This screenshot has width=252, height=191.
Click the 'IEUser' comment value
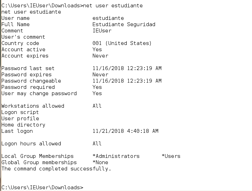coord(102,31)
